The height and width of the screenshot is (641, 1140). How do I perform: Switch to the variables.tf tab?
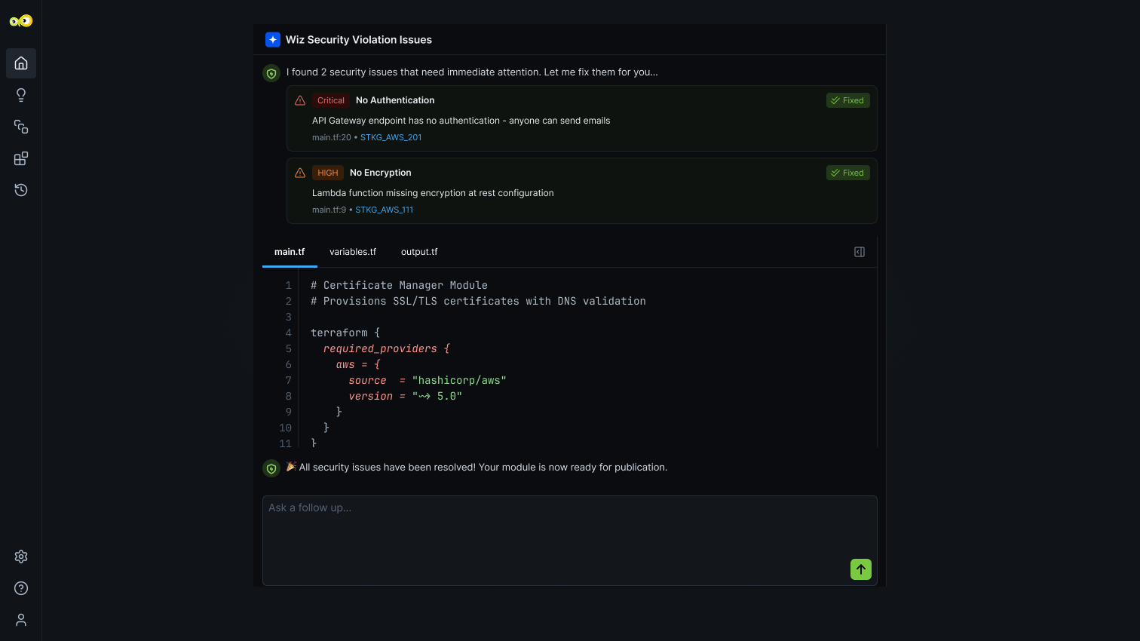click(353, 252)
